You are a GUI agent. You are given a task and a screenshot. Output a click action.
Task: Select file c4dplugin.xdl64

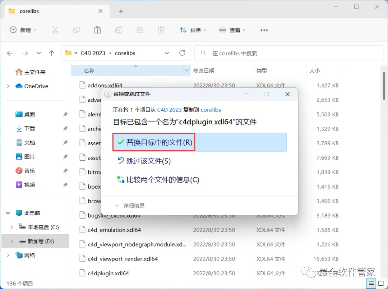(x=108, y=274)
